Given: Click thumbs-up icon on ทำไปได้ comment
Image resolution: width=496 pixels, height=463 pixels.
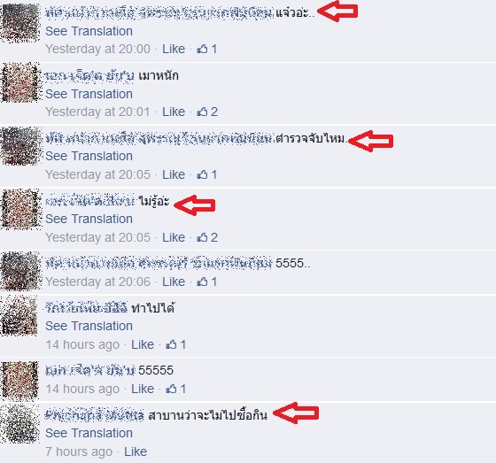Looking at the screenshot, I should 172,344.
